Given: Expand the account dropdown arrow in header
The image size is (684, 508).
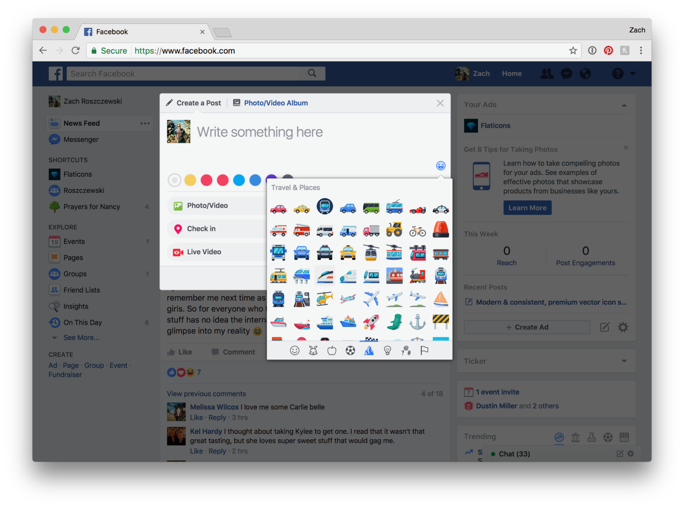Looking at the screenshot, I should 633,73.
